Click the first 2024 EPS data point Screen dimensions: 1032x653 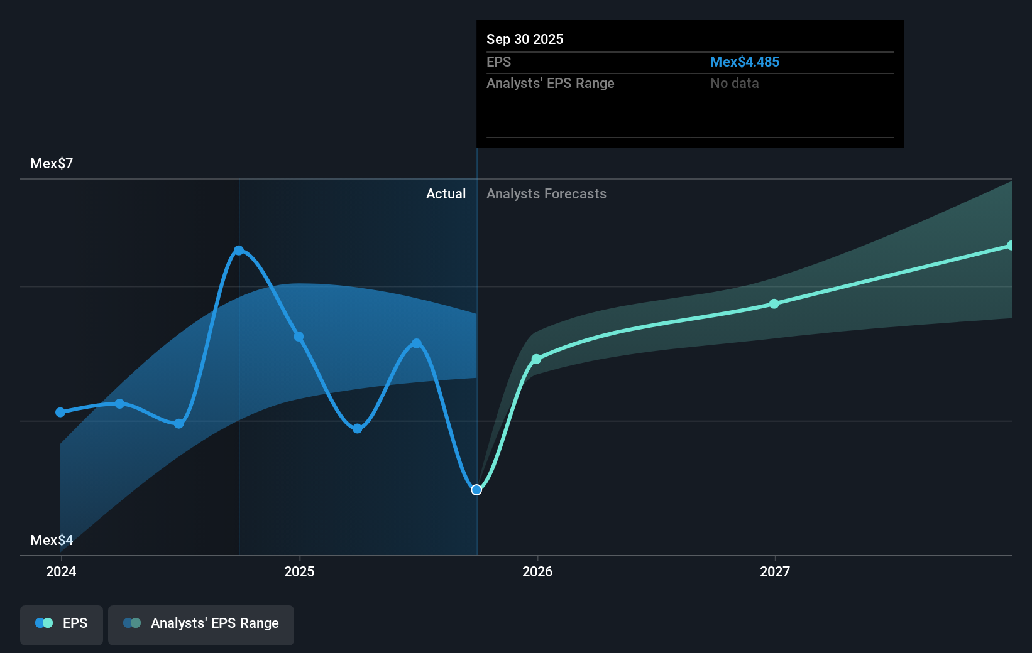point(60,412)
